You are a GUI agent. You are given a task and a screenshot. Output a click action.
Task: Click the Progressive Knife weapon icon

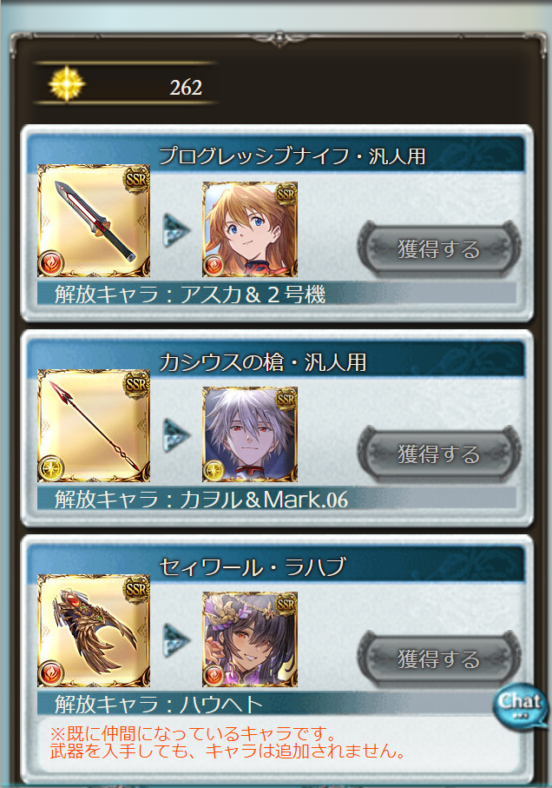[x=94, y=221]
